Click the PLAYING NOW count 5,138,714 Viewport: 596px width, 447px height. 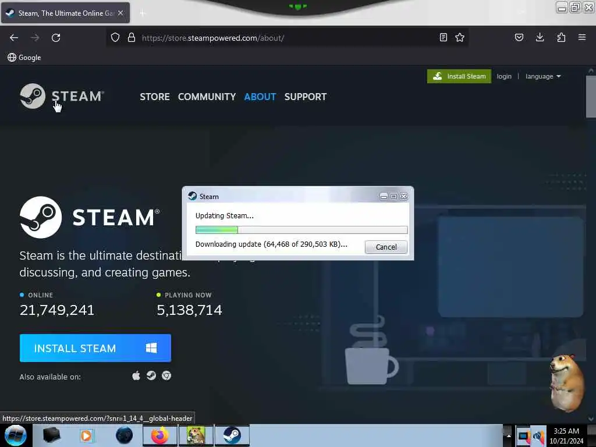tap(189, 310)
